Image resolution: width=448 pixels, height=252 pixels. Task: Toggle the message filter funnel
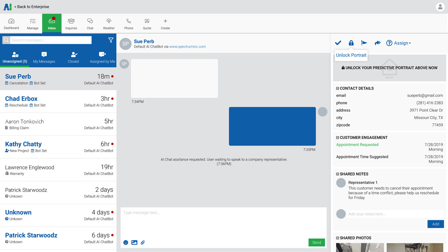coord(111,40)
